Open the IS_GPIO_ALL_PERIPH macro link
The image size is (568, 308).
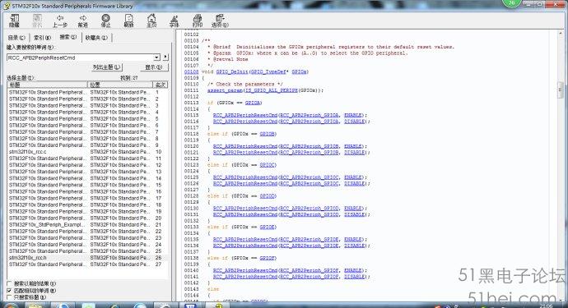(x=272, y=90)
